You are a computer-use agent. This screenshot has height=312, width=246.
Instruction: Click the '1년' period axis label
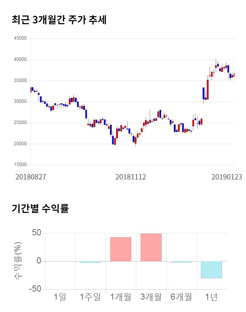pos(211,297)
